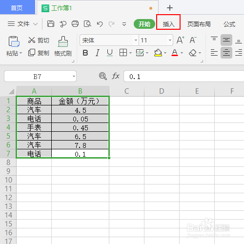Click the cell with value 4.5
The height and width of the screenshot is (244, 244).
tap(80, 110)
